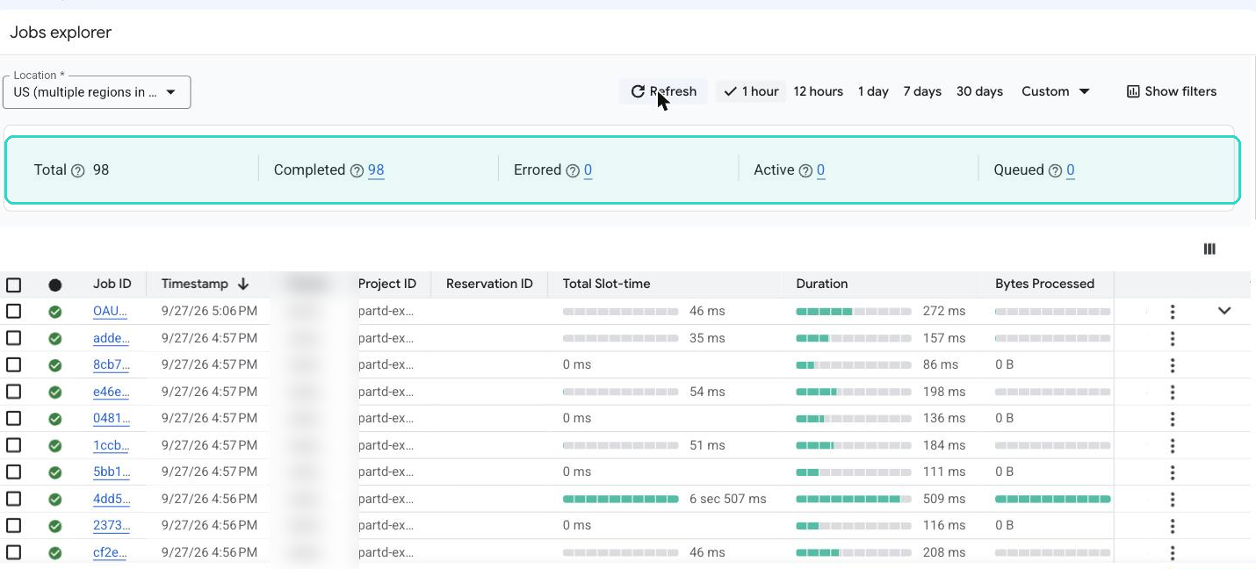Select the 1 day time range

[873, 91]
